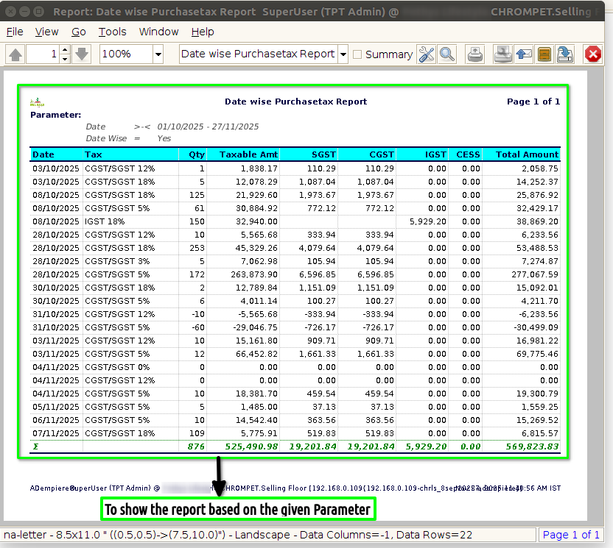The height and width of the screenshot is (548, 613).
Task: Open the Help menu
Action: click(x=203, y=32)
